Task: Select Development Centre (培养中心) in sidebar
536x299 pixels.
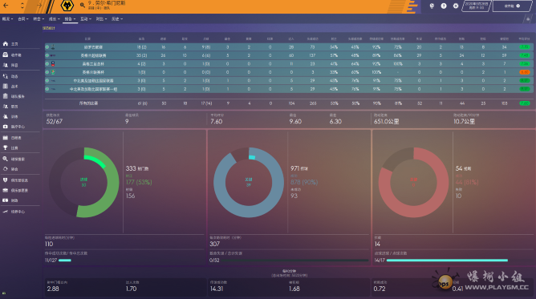Action: (x=14, y=212)
